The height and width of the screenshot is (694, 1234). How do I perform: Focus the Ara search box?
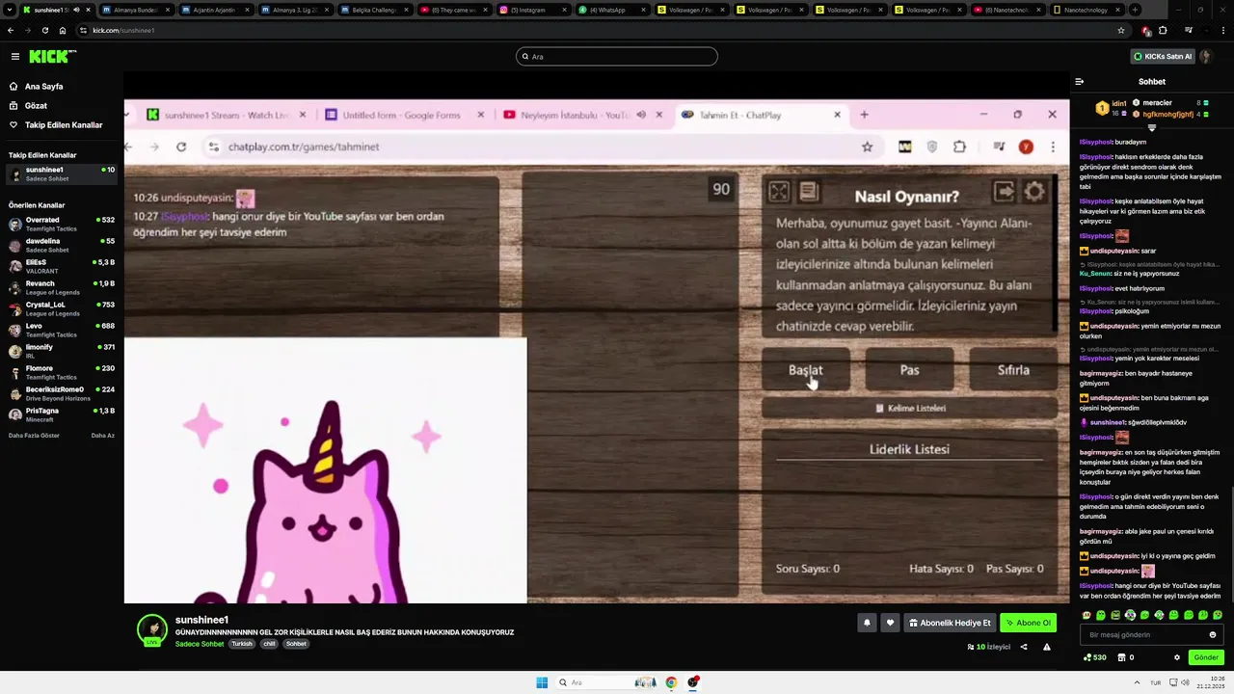coord(617,57)
